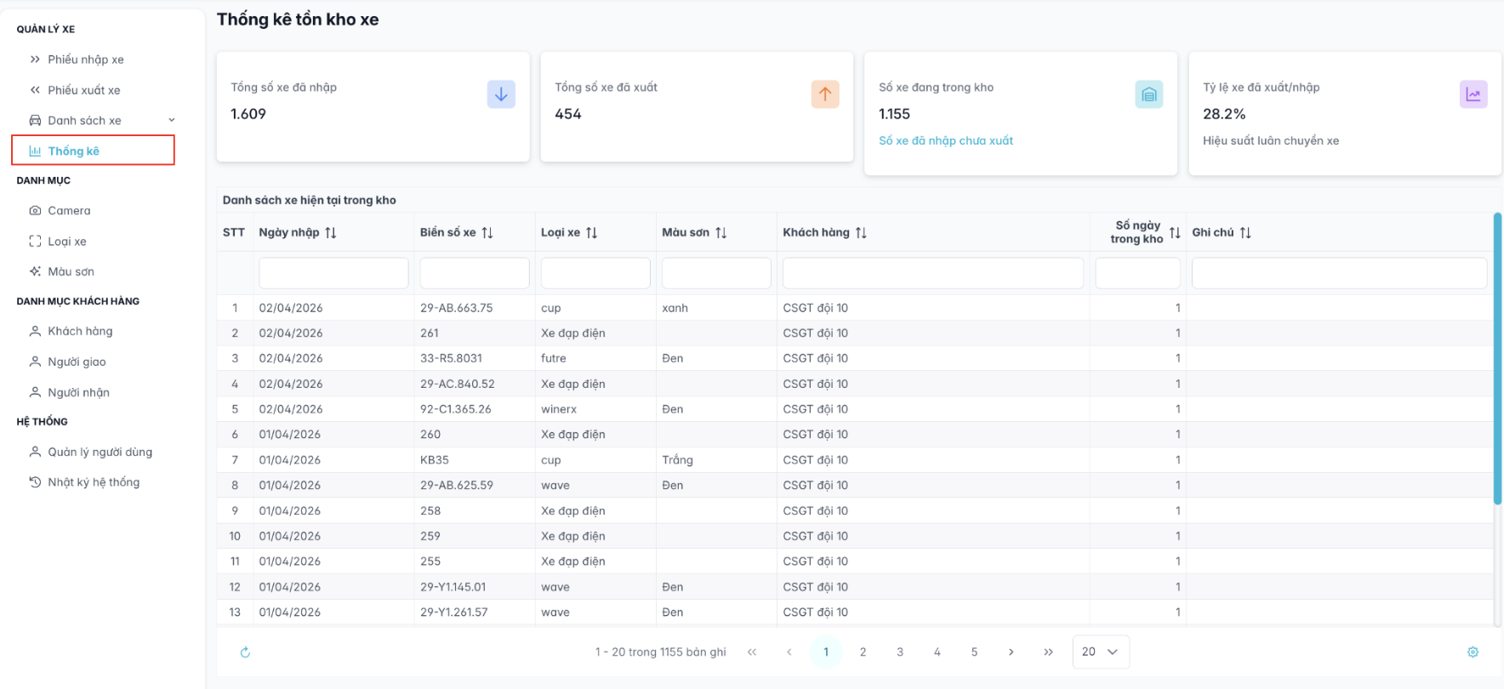This screenshot has height=689, width=1509.
Task: Open Phiếu xuất xe menu item
Action: tap(83, 90)
